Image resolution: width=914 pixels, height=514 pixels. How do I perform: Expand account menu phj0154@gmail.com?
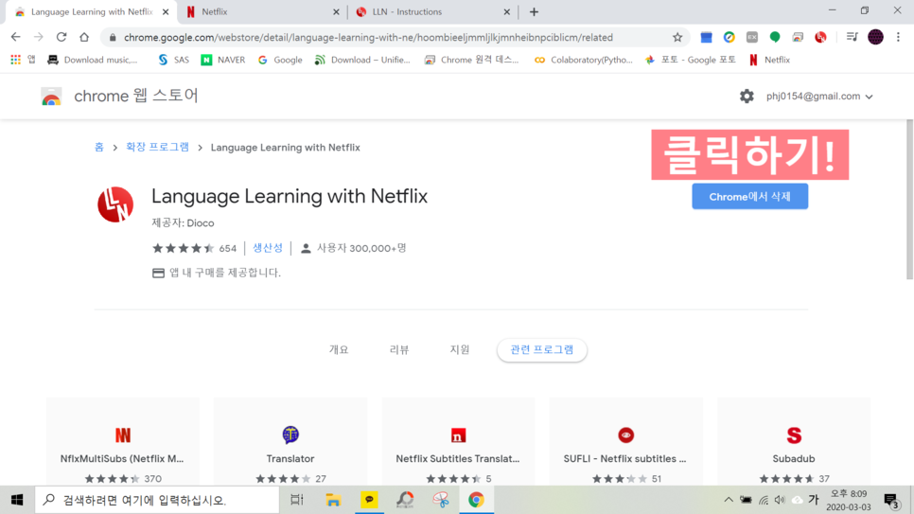click(x=819, y=97)
